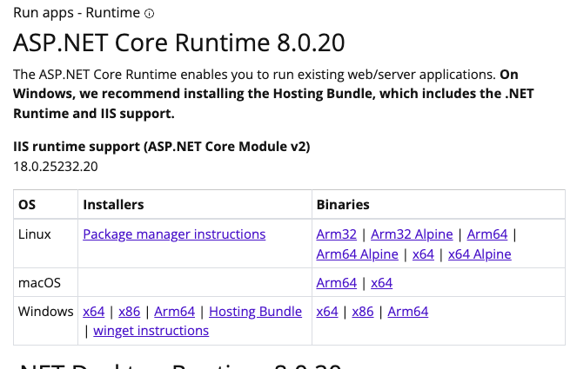Download Windows x86 installer
Viewport: 577px width, 369px height.
coord(129,312)
